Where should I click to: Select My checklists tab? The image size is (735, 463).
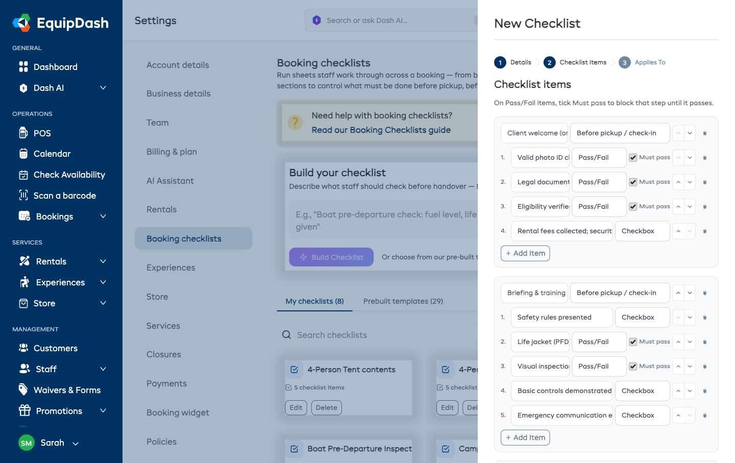tap(315, 301)
